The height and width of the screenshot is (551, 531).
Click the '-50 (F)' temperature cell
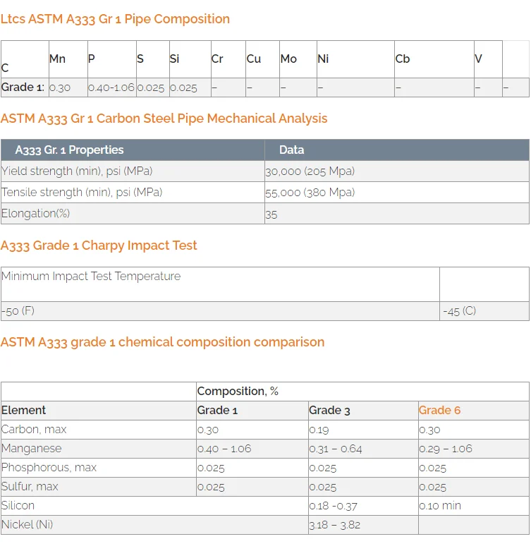(18, 310)
